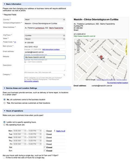Image resolution: width=135 pixels, height=161 pixels.
Task: Click the red location marker pin
Action: 101,58
